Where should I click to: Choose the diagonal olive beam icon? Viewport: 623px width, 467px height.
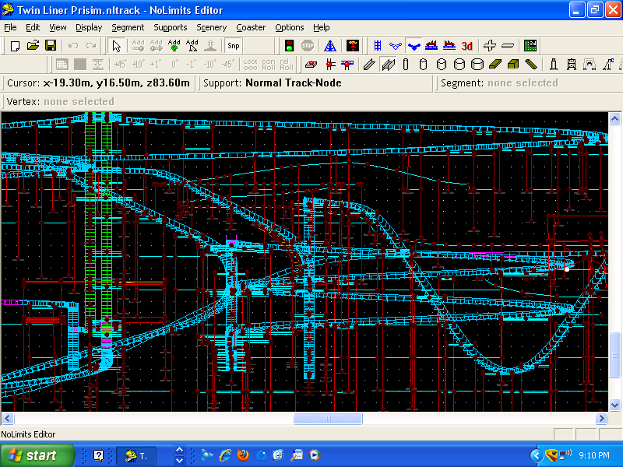coord(531,65)
